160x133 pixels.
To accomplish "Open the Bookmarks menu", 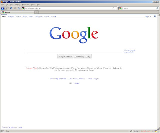I will tap(25, 5).
